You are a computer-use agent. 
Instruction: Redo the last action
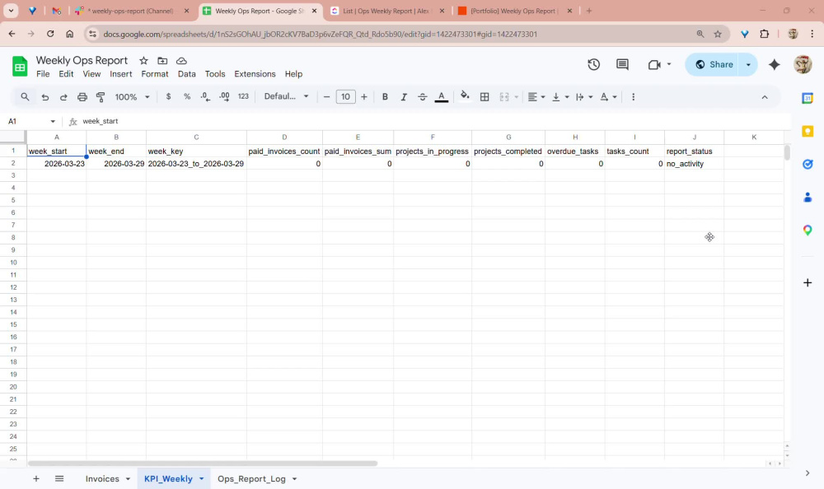pyautogui.click(x=63, y=96)
